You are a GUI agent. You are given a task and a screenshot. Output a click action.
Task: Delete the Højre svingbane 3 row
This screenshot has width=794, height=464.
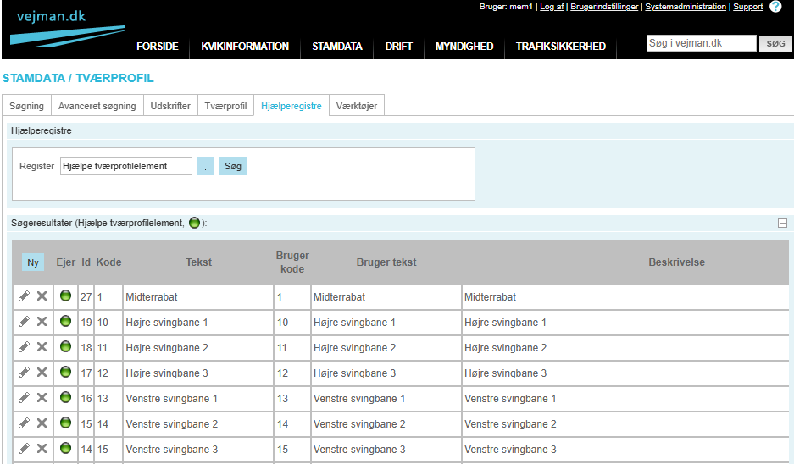tap(42, 373)
